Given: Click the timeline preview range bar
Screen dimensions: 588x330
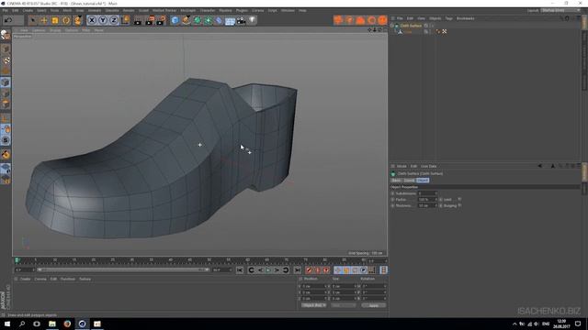Looking at the screenshot, I should (x=123, y=269).
